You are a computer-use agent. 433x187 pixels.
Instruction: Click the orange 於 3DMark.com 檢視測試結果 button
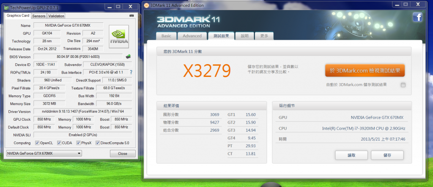click(x=365, y=70)
